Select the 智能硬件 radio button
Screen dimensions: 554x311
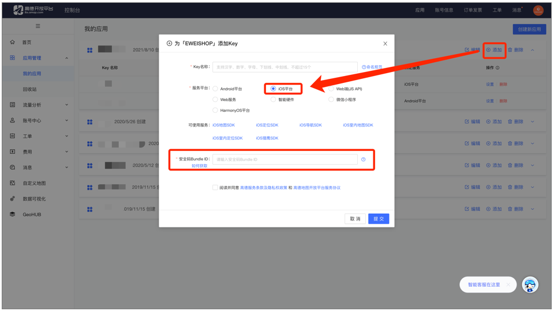[273, 100]
